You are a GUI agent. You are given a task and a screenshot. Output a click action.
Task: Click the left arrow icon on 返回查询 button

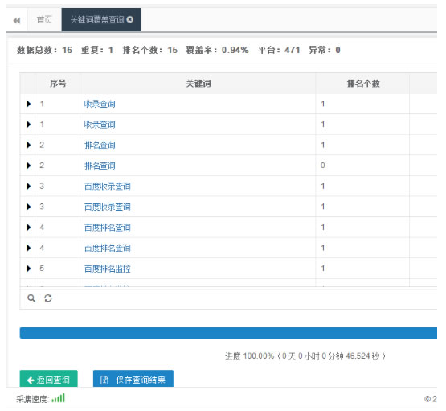(x=31, y=380)
